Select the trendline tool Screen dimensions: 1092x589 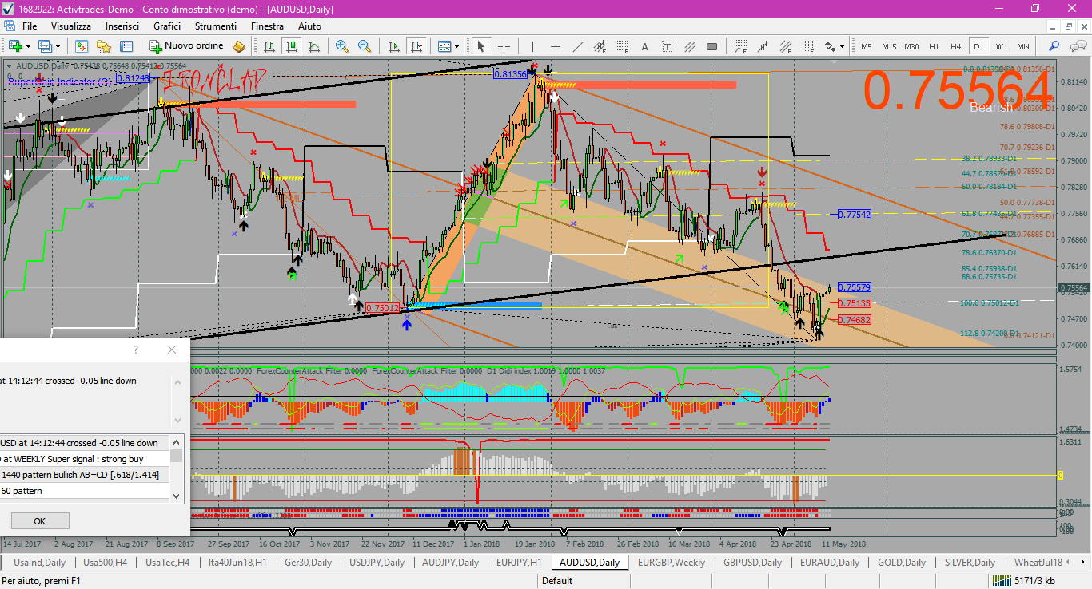click(x=578, y=46)
